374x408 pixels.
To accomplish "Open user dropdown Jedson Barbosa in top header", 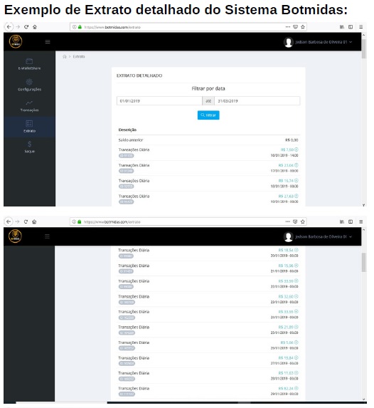I will coord(318,42).
